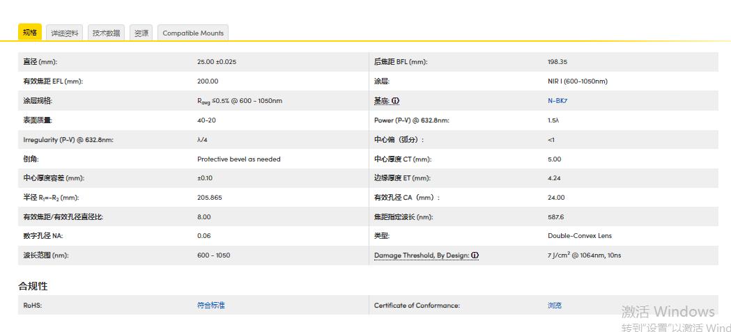Click the info icon beside 基底
Image resolution: width=731 pixels, height=332 pixels.
coord(396,101)
